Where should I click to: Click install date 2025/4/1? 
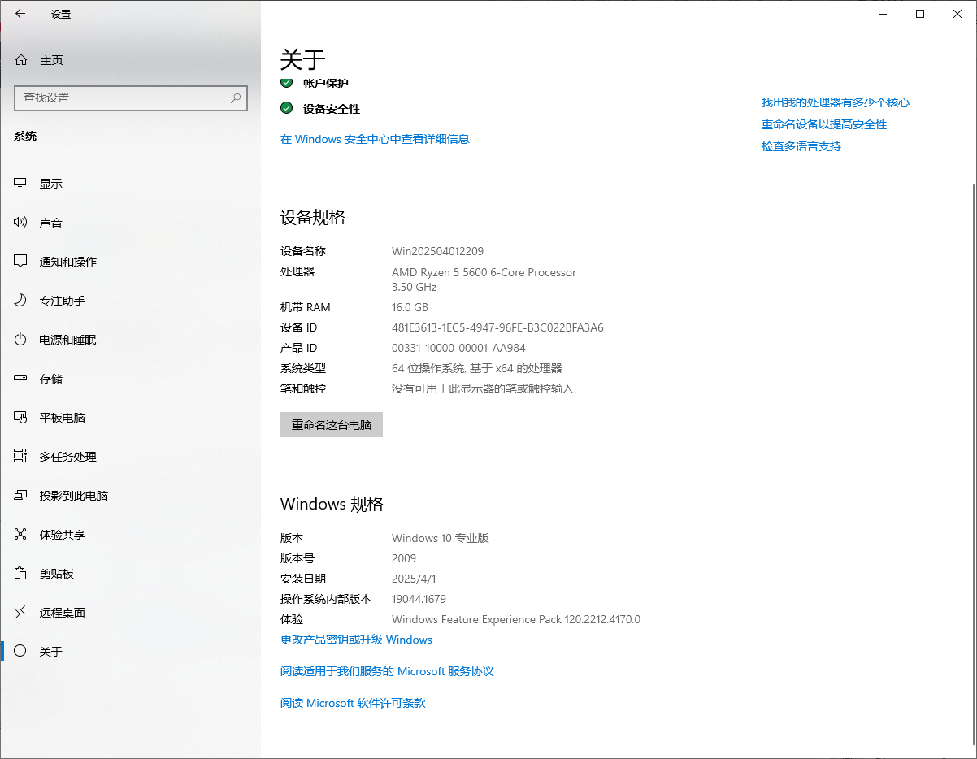pyautogui.click(x=414, y=579)
